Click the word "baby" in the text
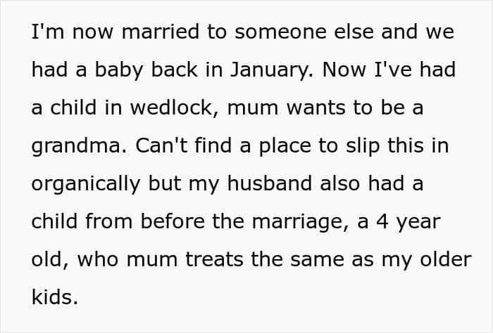This screenshot has width=493, height=333. coord(119,70)
